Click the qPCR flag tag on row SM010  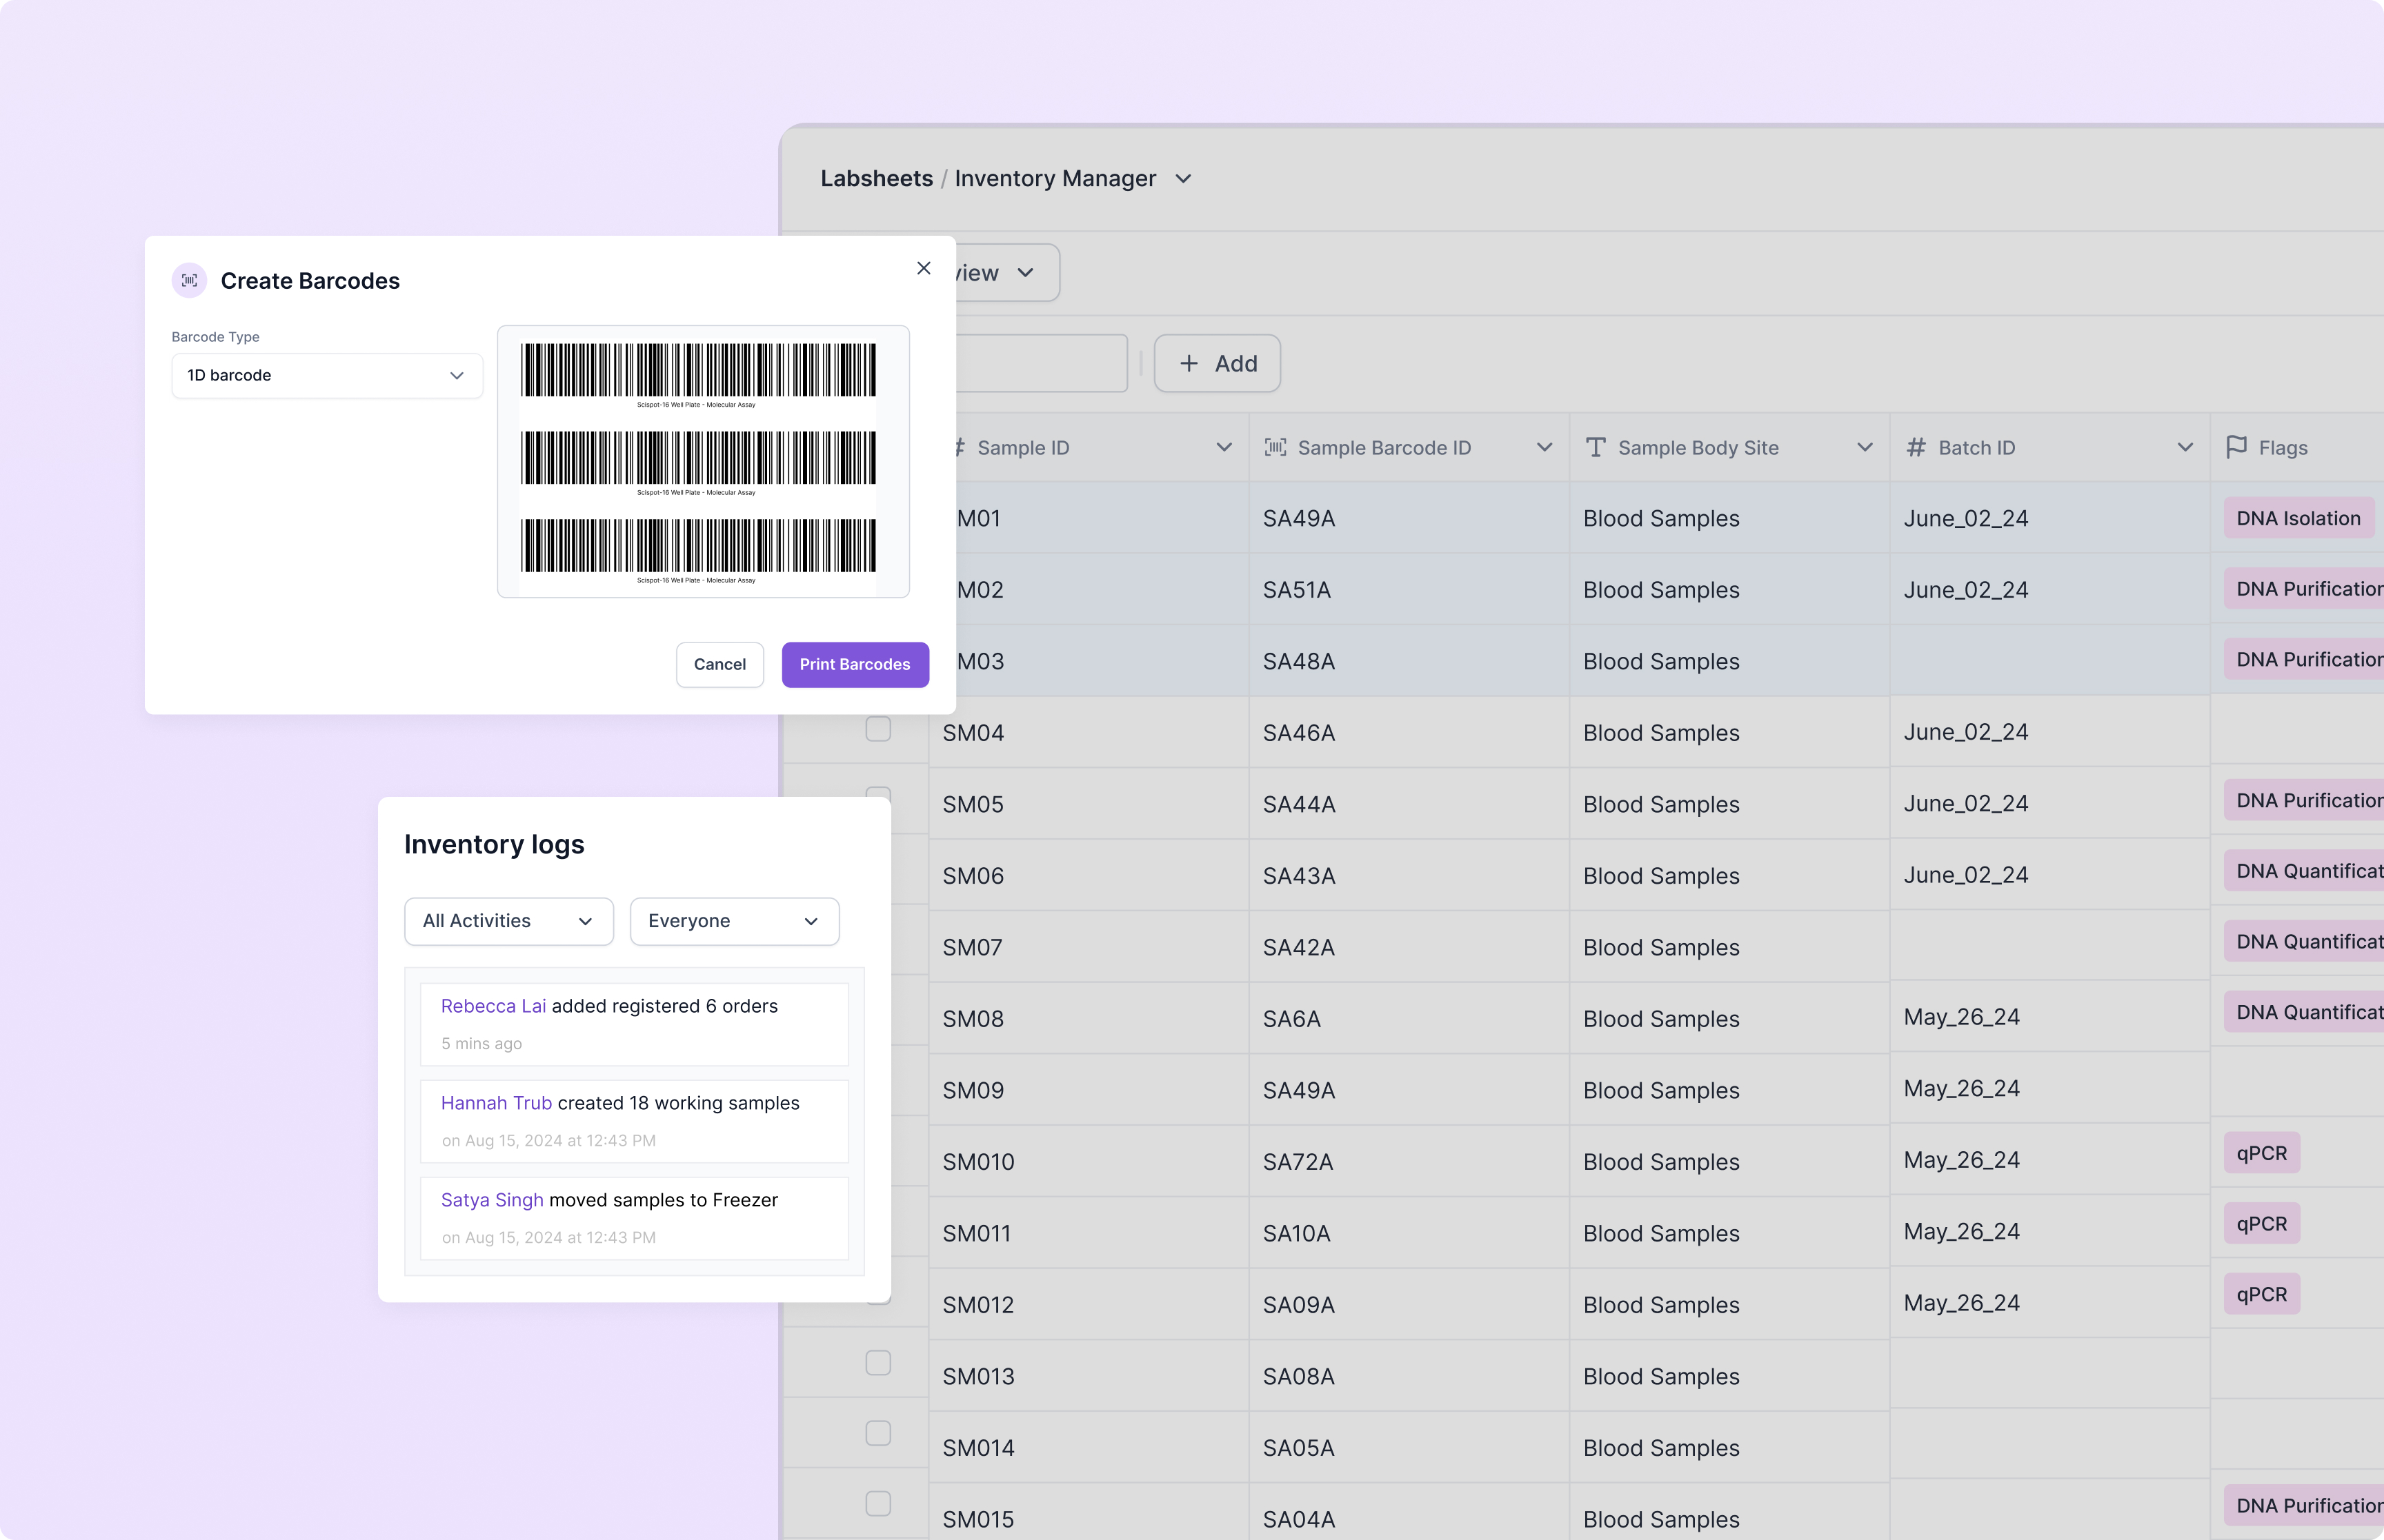coord(2262,1152)
